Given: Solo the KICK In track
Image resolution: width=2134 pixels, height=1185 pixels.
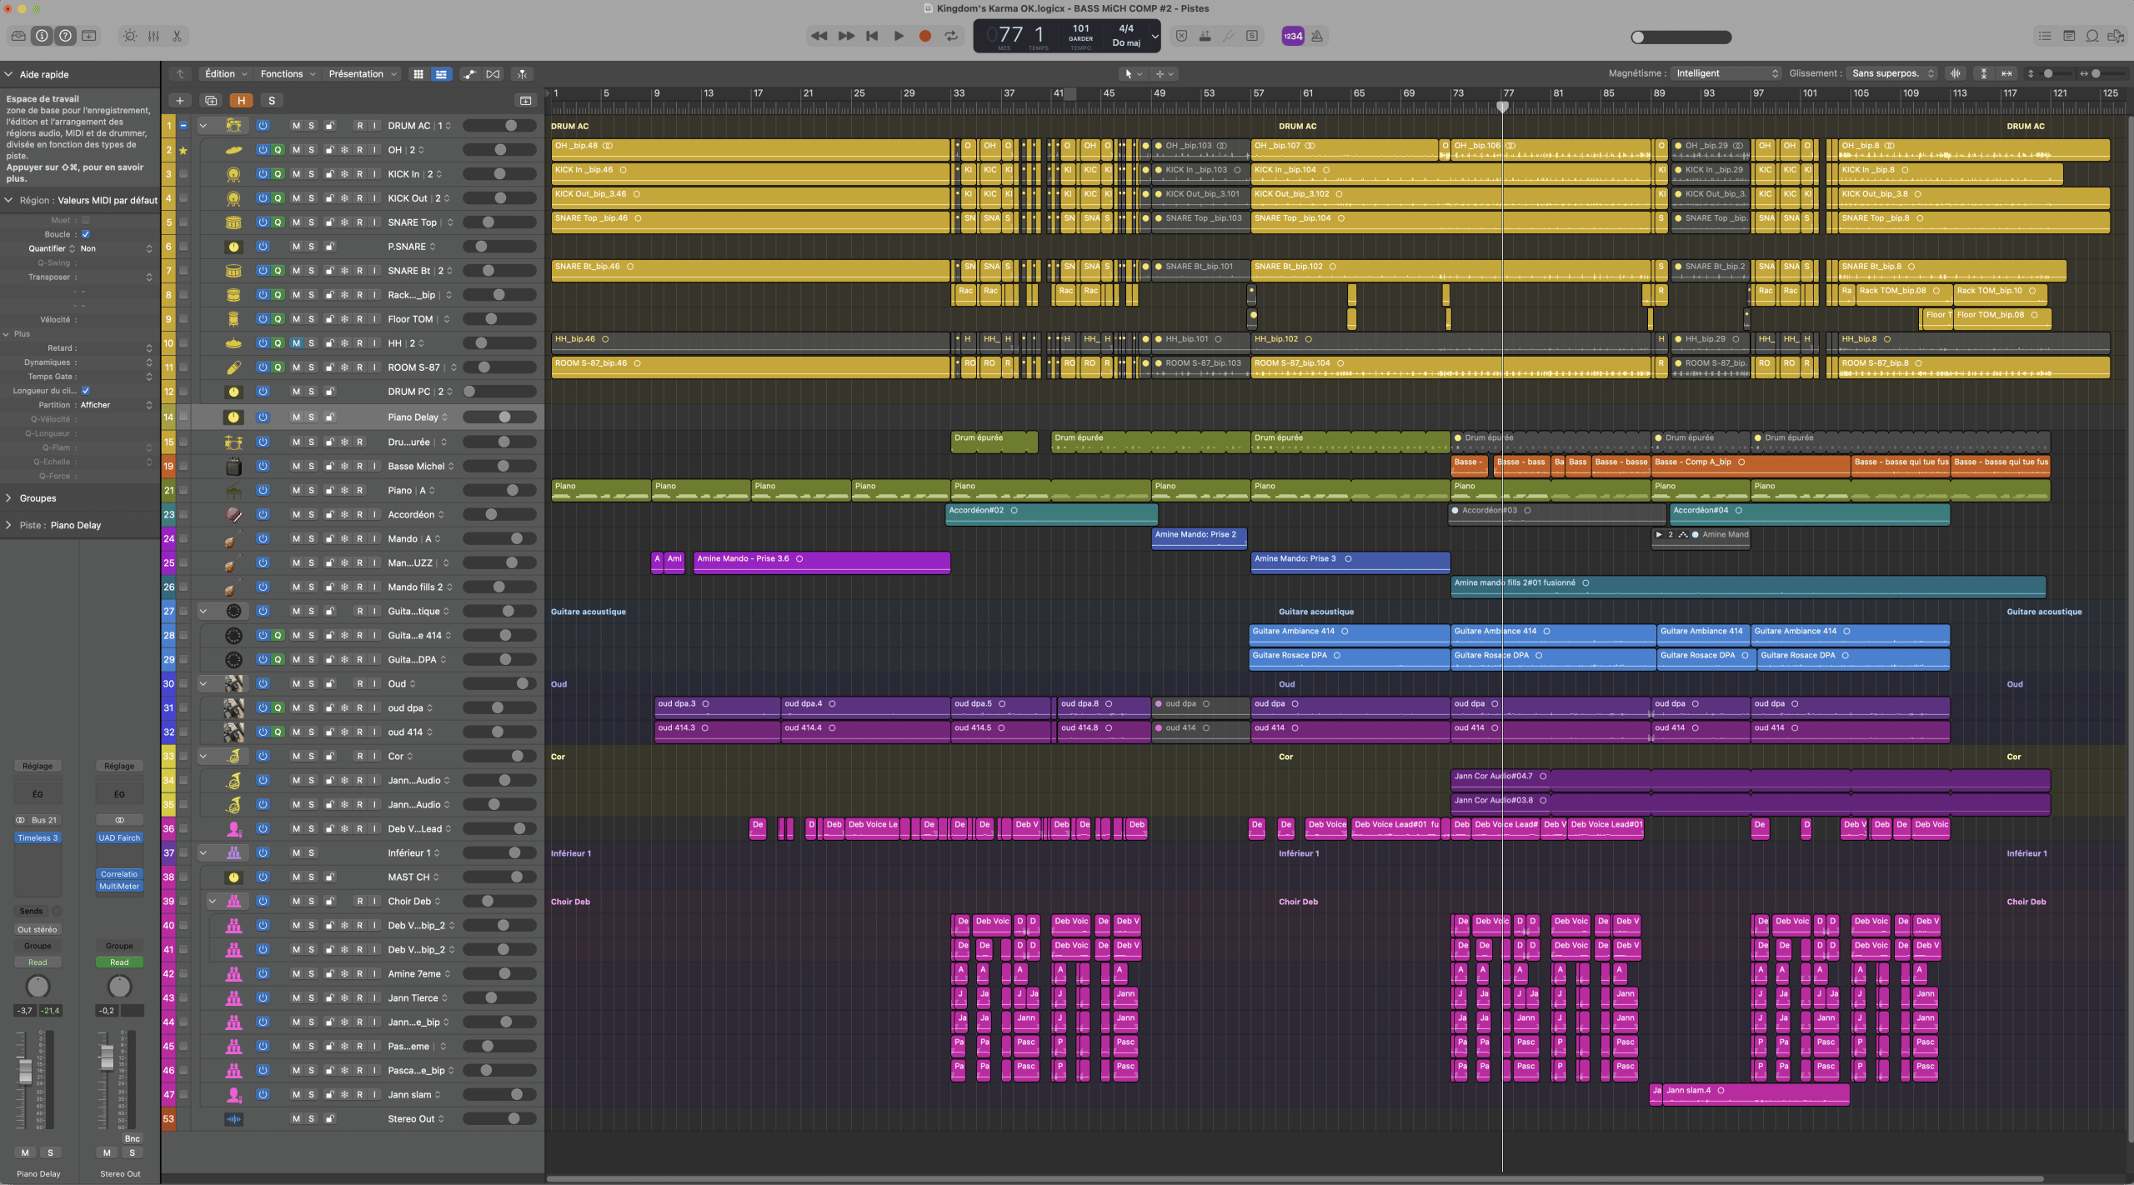Looking at the screenshot, I should (x=311, y=174).
